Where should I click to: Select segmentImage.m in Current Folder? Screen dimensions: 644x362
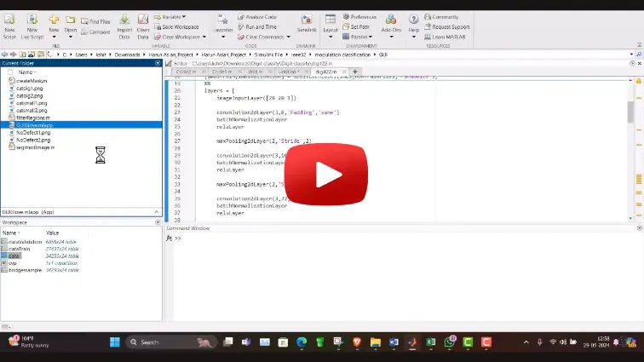pos(35,147)
